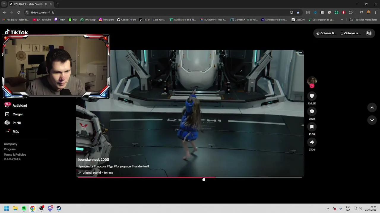Open browser media controls icon
380x213 pixels.
(361, 12)
